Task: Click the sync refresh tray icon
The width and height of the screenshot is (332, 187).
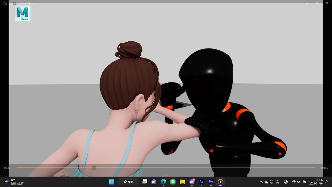Action: tap(272, 182)
